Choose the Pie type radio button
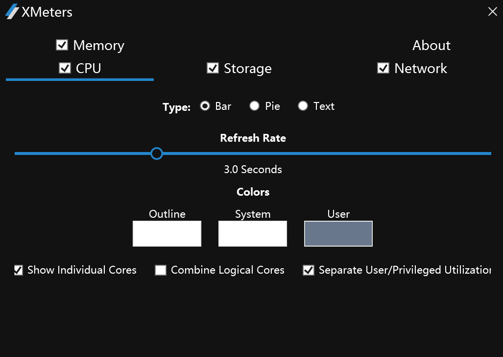The image size is (503, 357). coord(254,106)
